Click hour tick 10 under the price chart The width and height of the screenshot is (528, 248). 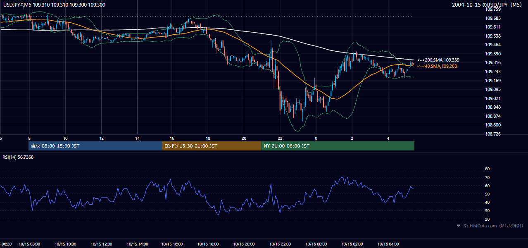[65, 138]
